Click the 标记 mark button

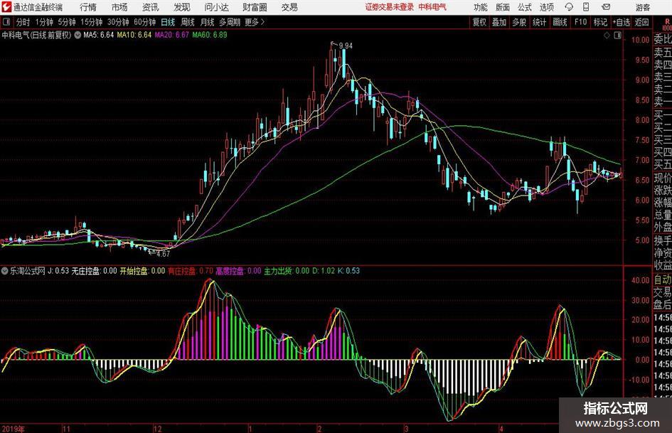point(600,22)
